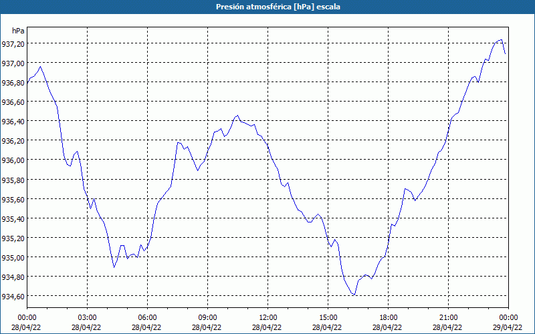The height and width of the screenshot is (334, 535).
Task: Click the hPa unit label
Action: pos(18,31)
